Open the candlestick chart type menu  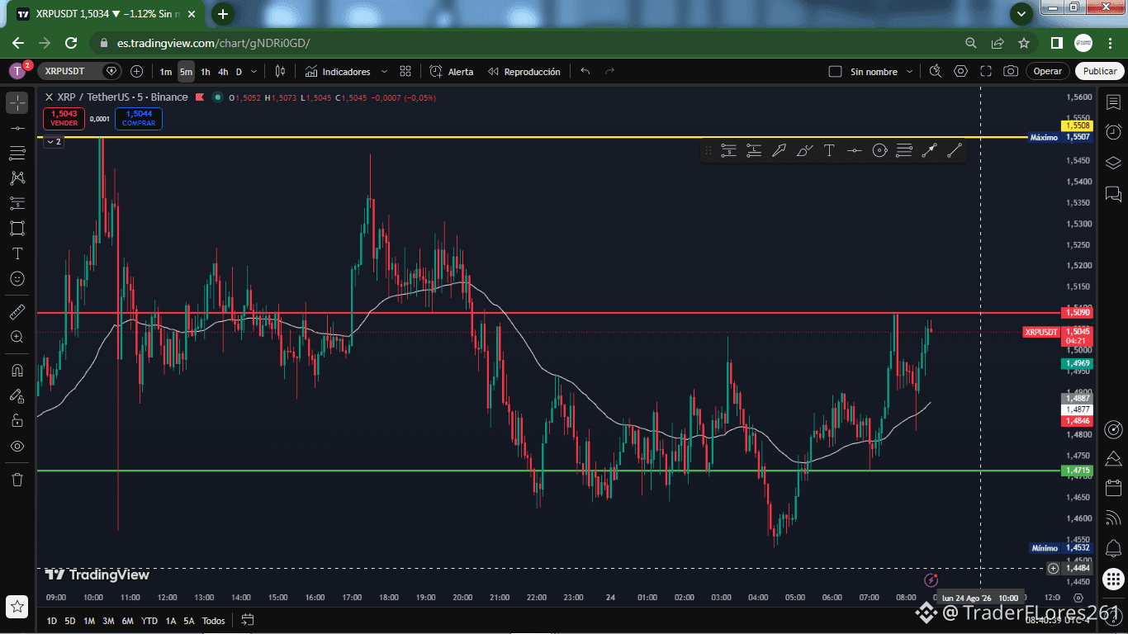(x=280, y=72)
